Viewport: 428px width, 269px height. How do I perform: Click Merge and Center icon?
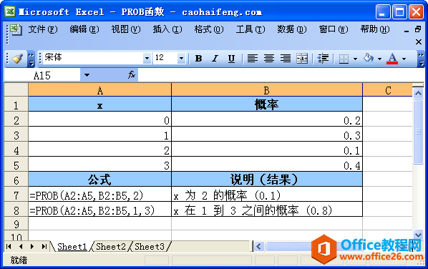click(302, 59)
